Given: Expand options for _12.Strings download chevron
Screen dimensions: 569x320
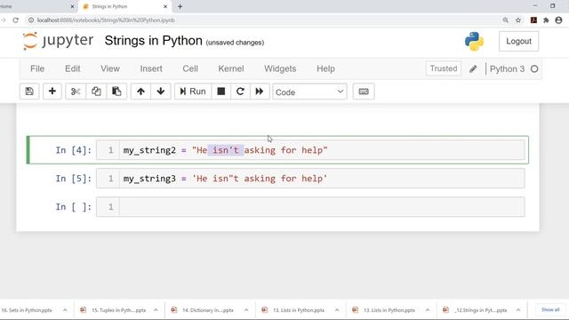Looking at the screenshot, I should coord(518,310).
